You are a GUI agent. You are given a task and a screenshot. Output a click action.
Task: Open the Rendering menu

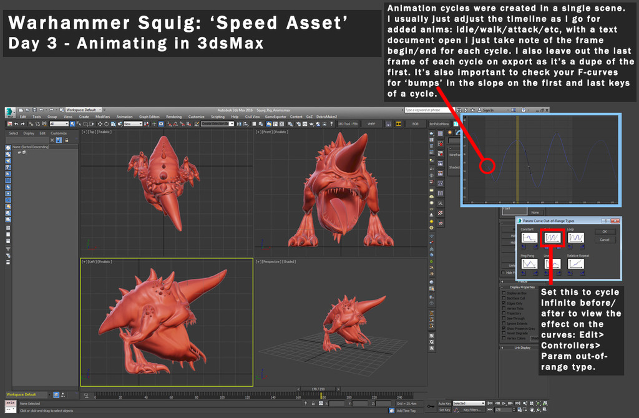coord(174,117)
